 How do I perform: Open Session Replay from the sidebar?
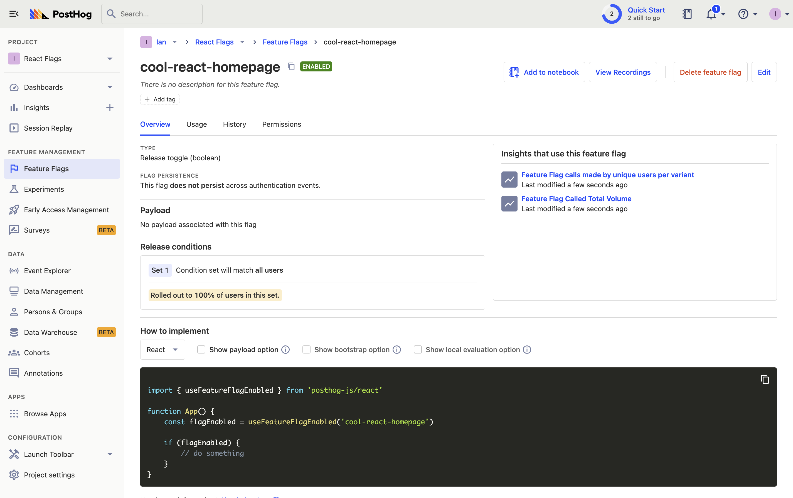click(48, 128)
